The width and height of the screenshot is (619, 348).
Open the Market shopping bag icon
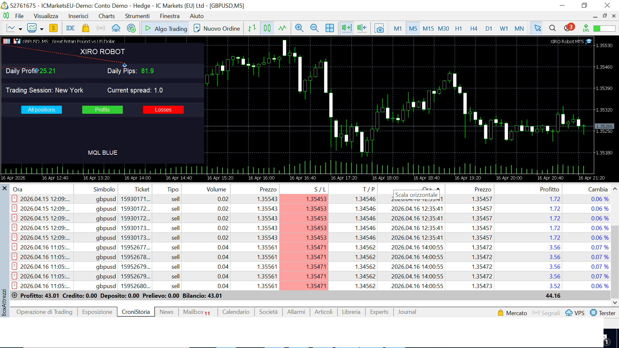point(85,28)
